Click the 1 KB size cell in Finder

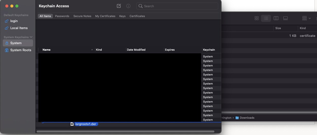click(x=293, y=36)
